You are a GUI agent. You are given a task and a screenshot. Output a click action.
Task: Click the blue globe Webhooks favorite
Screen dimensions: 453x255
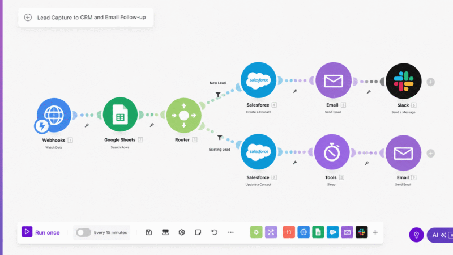coord(304,232)
